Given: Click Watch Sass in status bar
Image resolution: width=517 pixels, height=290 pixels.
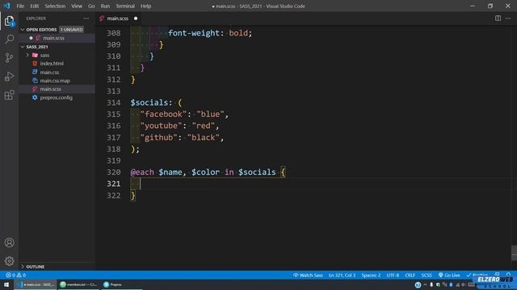Looking at the screenshot, I should pyautogui.click(x=308, y=275).
